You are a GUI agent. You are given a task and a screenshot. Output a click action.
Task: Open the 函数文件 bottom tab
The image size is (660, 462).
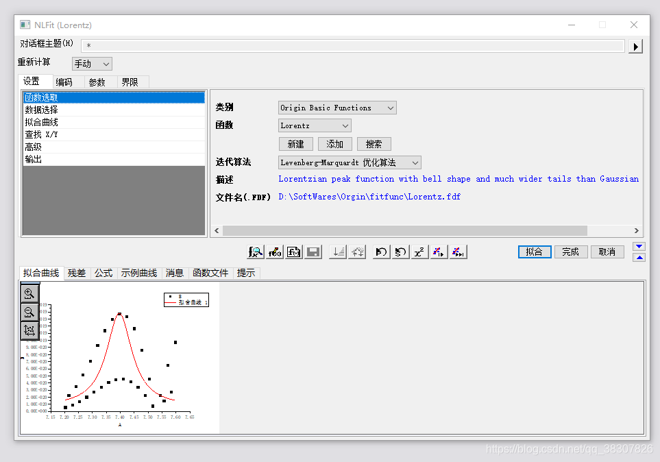[x=210, y=273]
